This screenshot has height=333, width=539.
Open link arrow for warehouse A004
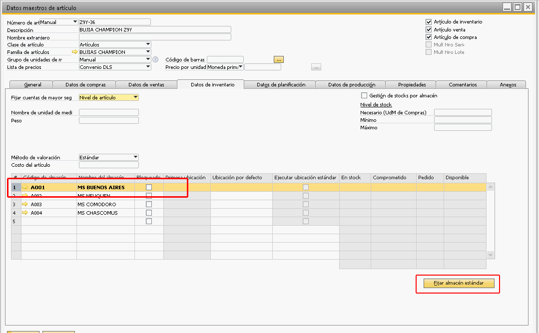click(x=25, y=213)
